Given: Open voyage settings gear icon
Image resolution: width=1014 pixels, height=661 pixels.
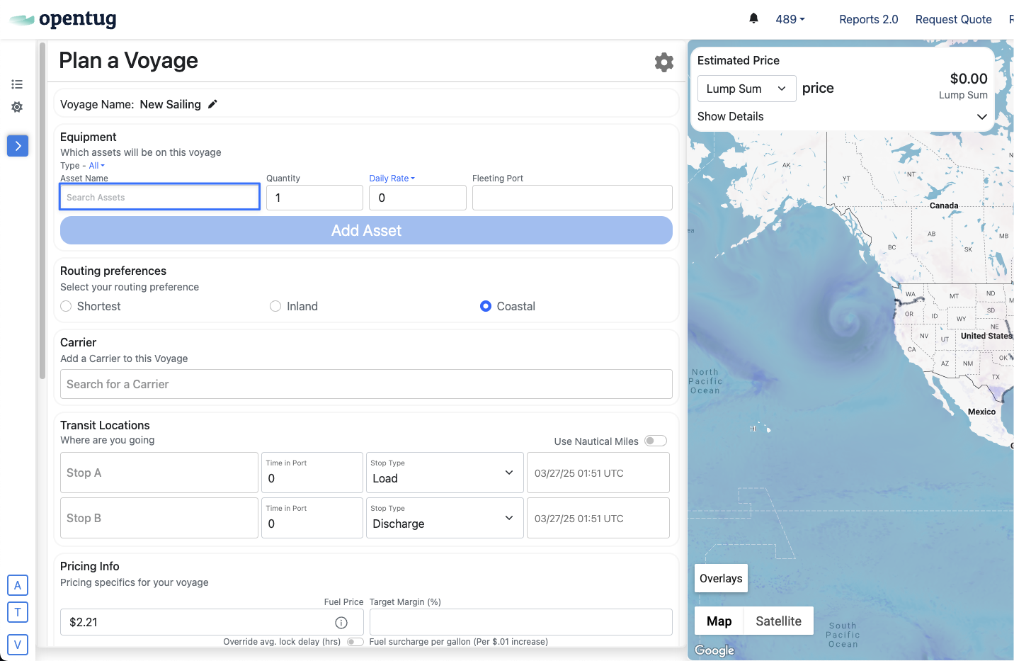Looking at the screenshot, I should click(x=663, y=62).
